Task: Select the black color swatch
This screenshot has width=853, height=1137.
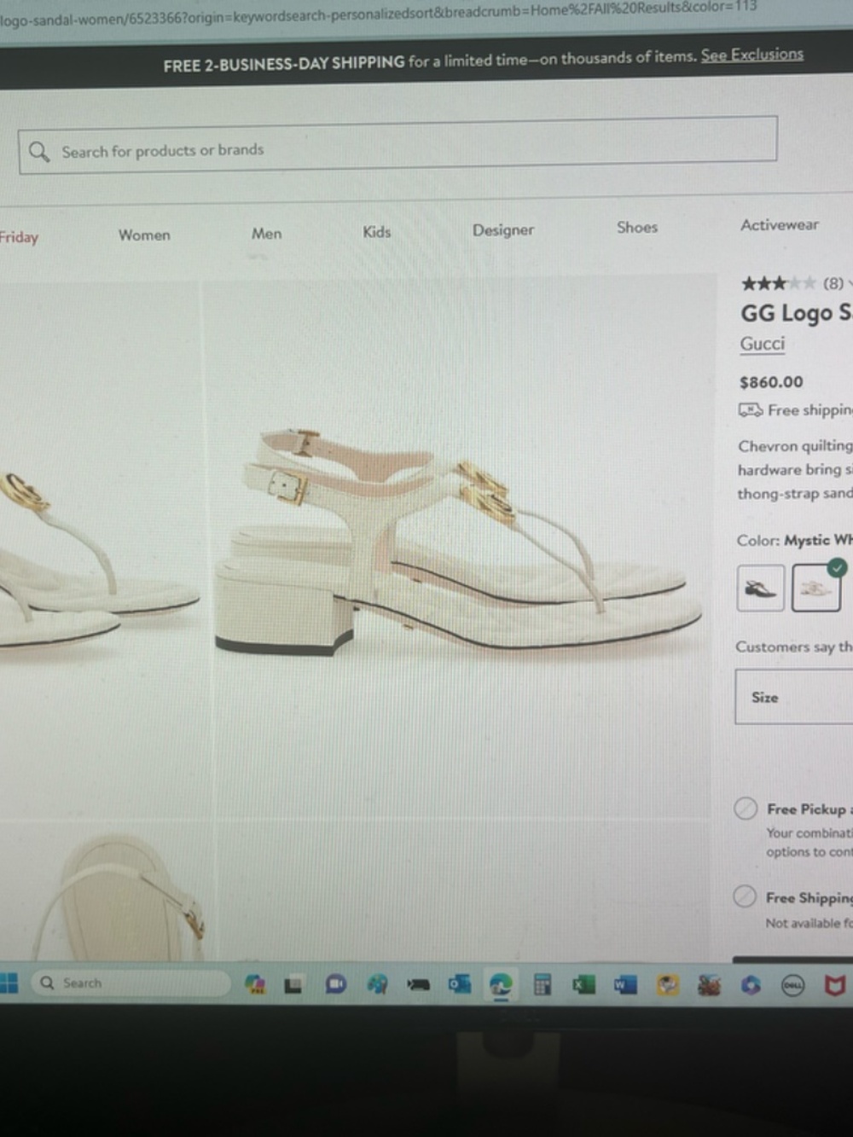Action: 760,588
